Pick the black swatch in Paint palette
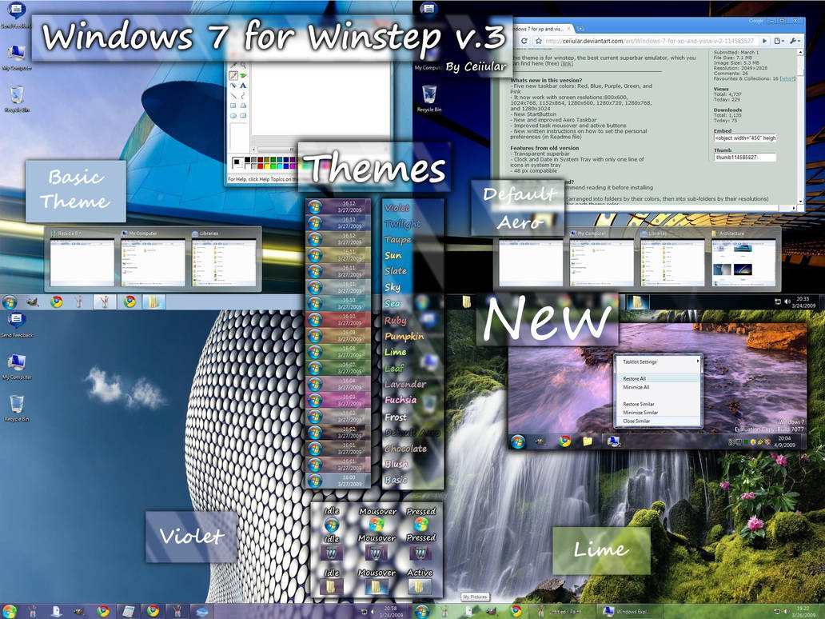 (247, 159)
